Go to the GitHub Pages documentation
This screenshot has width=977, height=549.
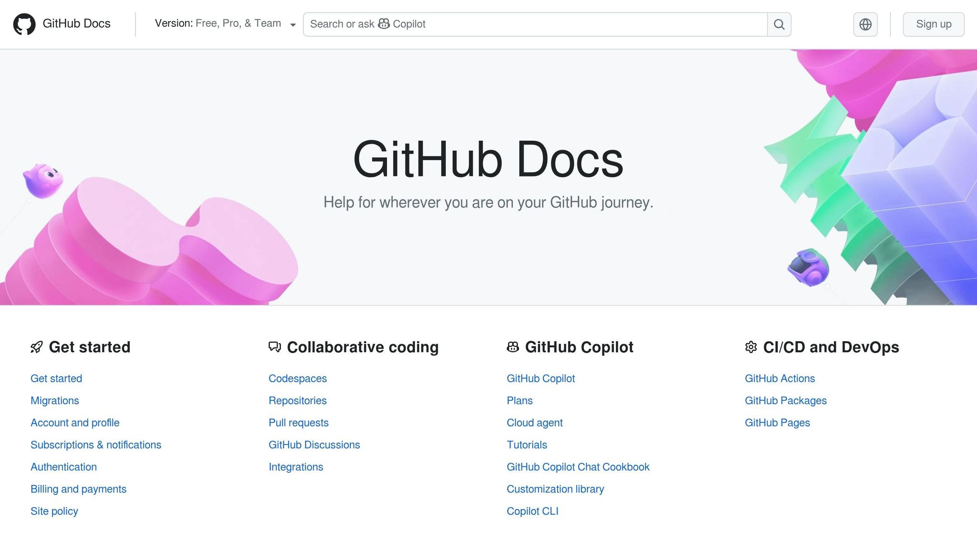[x=777, y=423]
